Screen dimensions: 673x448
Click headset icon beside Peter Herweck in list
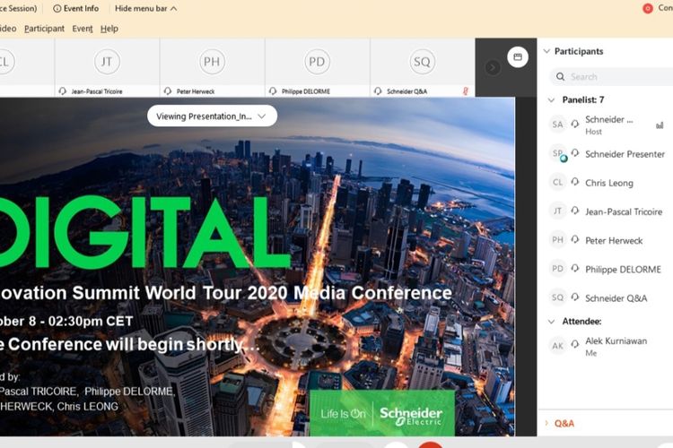pyautogui.click(x=575, y=239)
